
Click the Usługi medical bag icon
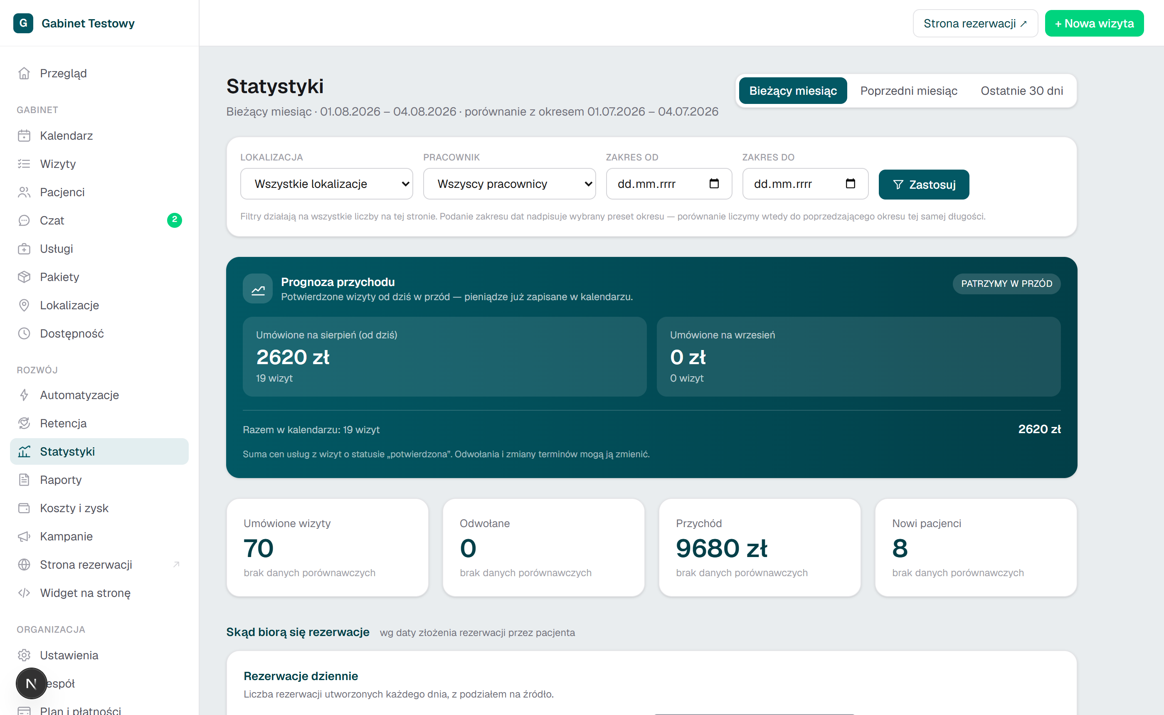coord(24,249)
